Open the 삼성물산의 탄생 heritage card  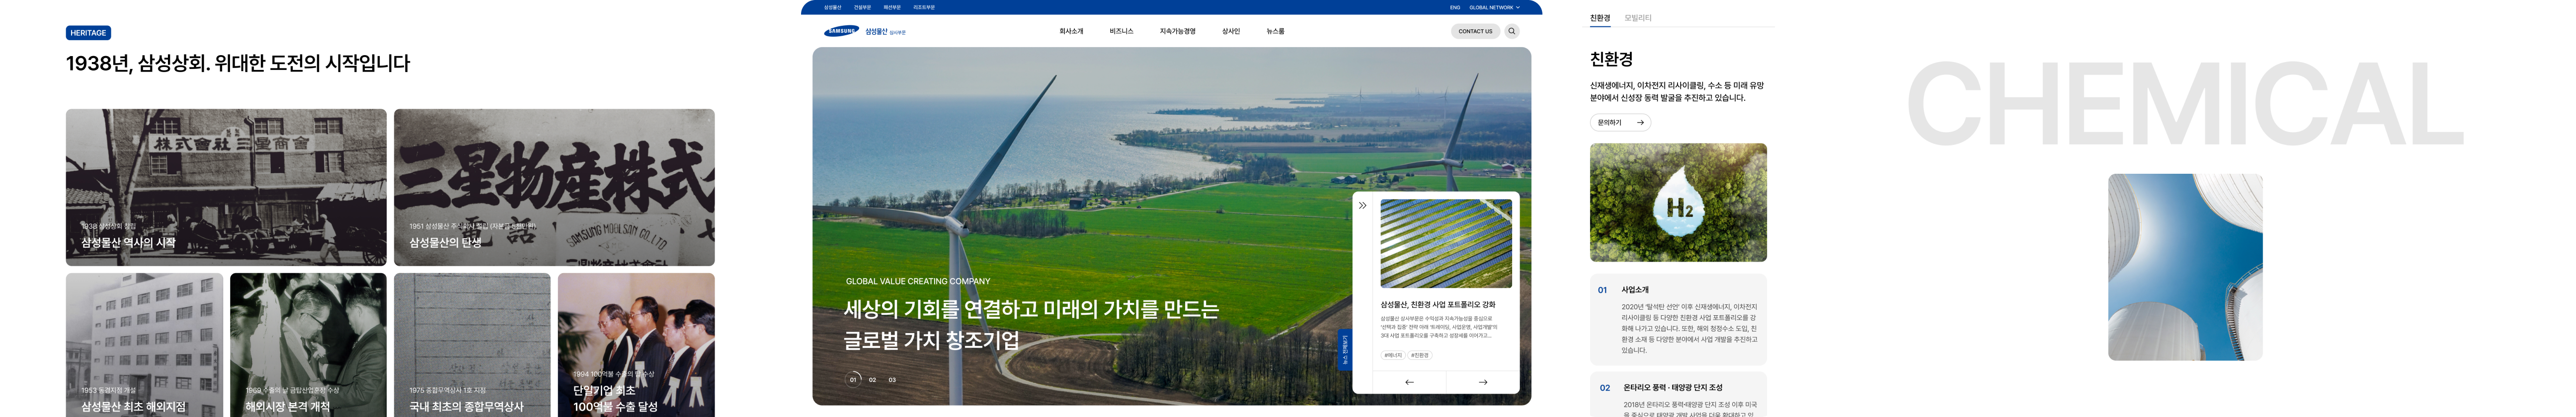pyautogui.click(x=554, y=187)
